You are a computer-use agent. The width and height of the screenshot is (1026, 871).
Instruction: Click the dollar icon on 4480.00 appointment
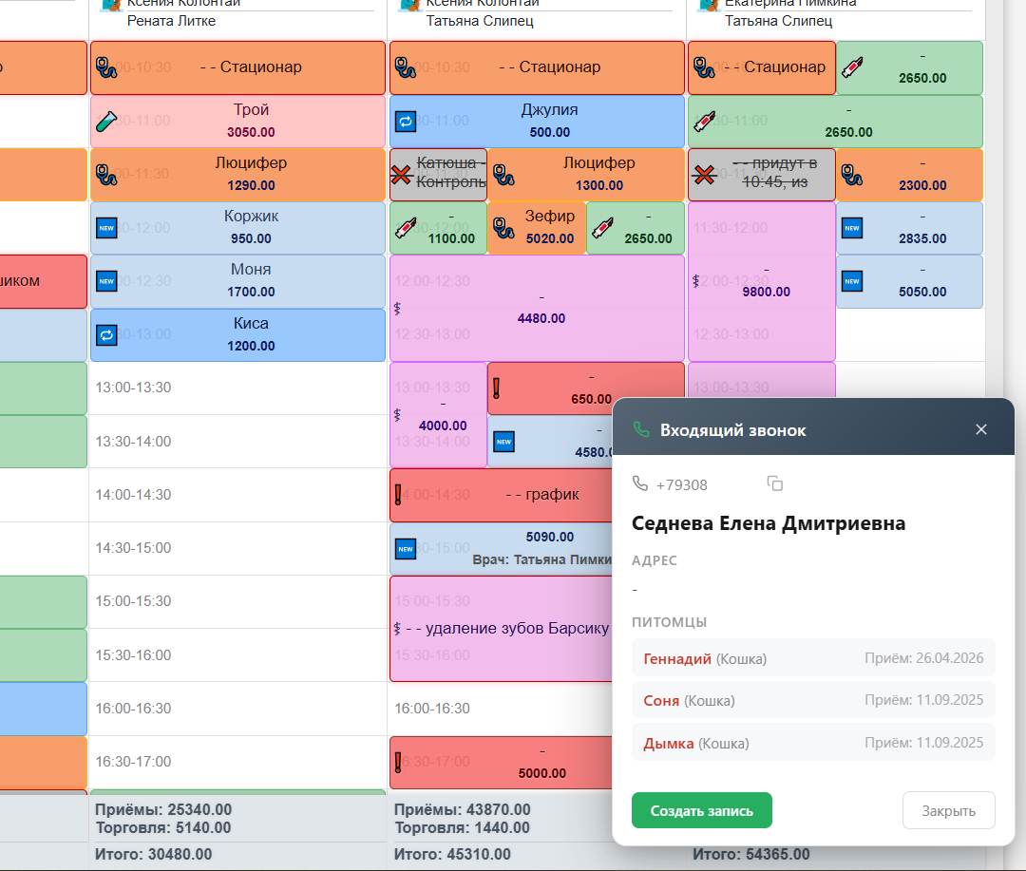point(397,308)
